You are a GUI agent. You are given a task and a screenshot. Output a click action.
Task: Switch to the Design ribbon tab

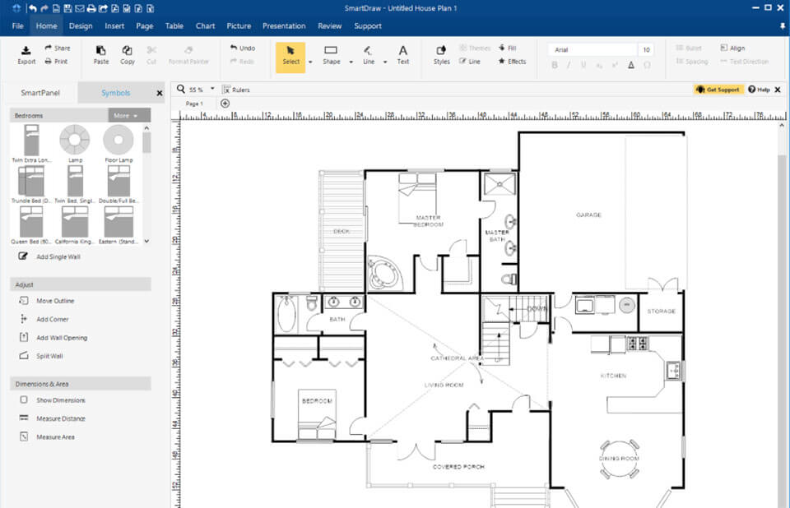(x=82, y=25)
